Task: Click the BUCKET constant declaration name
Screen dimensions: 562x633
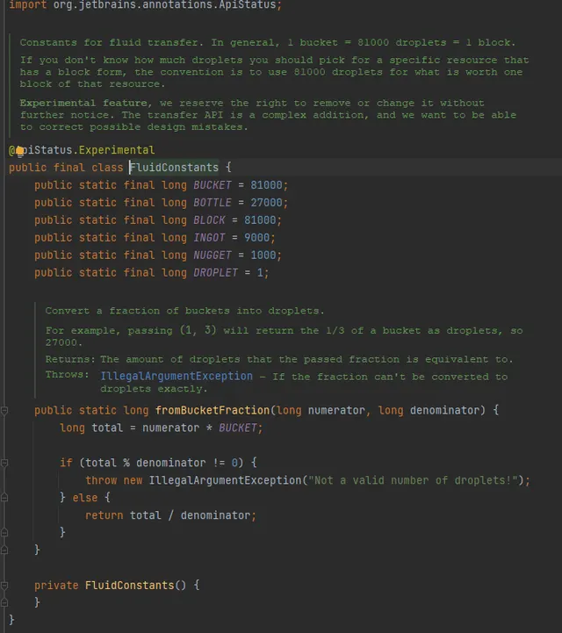Action: 213,185
